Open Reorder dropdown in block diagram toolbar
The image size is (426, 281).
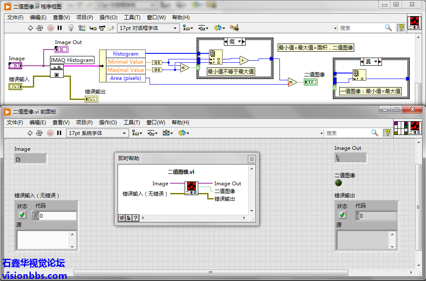pyautogui.click(x=220, y=28)
